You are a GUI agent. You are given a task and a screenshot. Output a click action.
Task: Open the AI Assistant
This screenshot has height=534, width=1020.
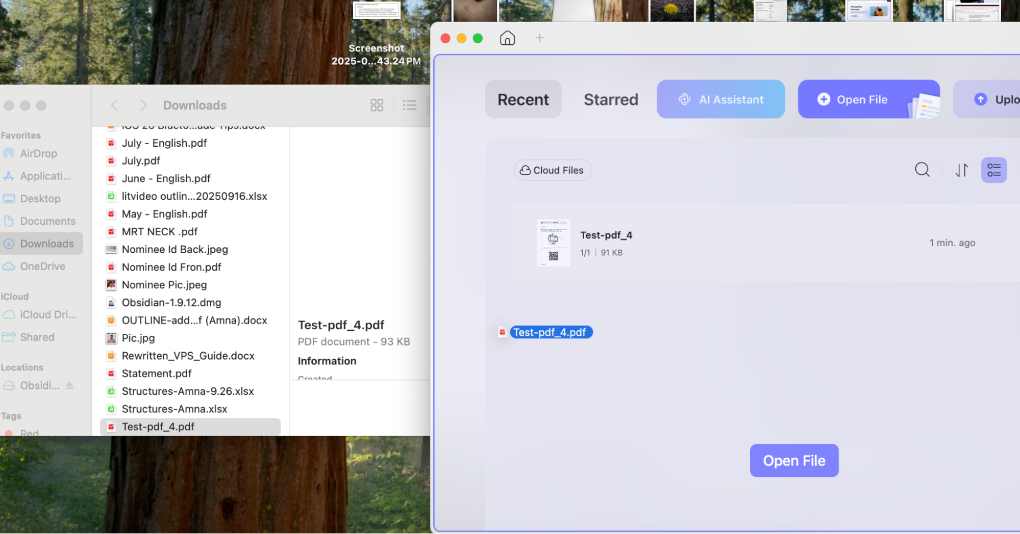(720, 99)
